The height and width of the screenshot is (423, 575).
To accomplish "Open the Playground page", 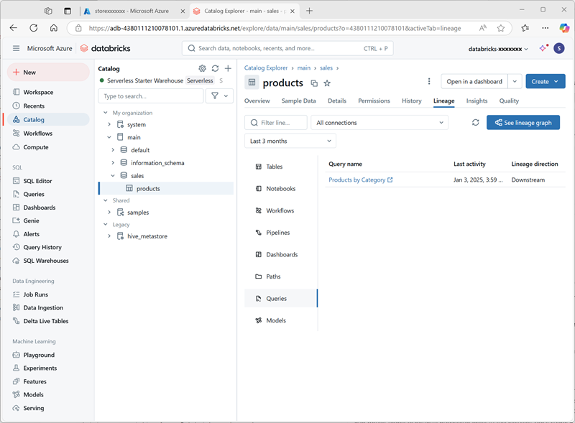I will point(39,355).
